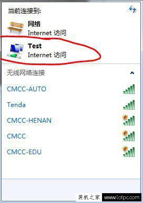Click the CMCC-AUTO signal strength bars

(x=129, y=89)
